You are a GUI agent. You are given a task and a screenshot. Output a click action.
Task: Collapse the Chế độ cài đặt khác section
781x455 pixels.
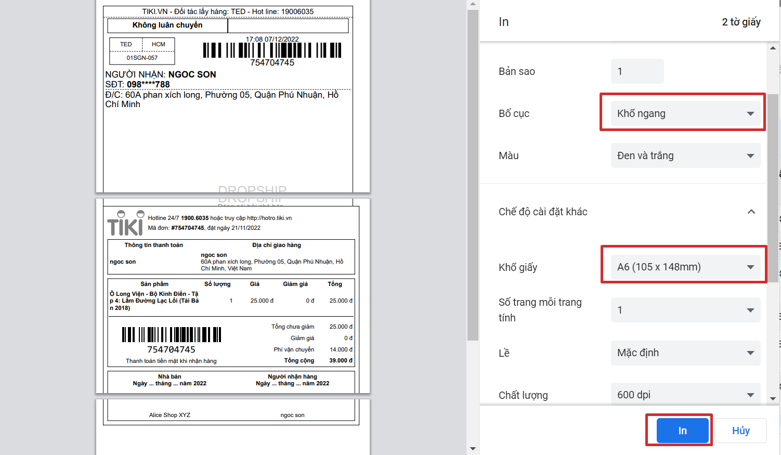click(751, 212)
